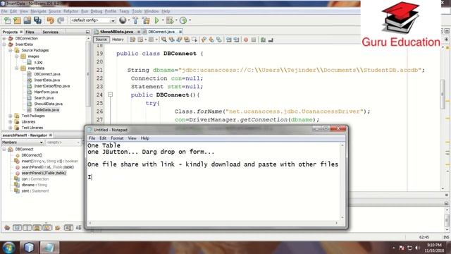Open the Members dropdown in Navigator
The image size is (451, 254).
[x=23, y=143]
